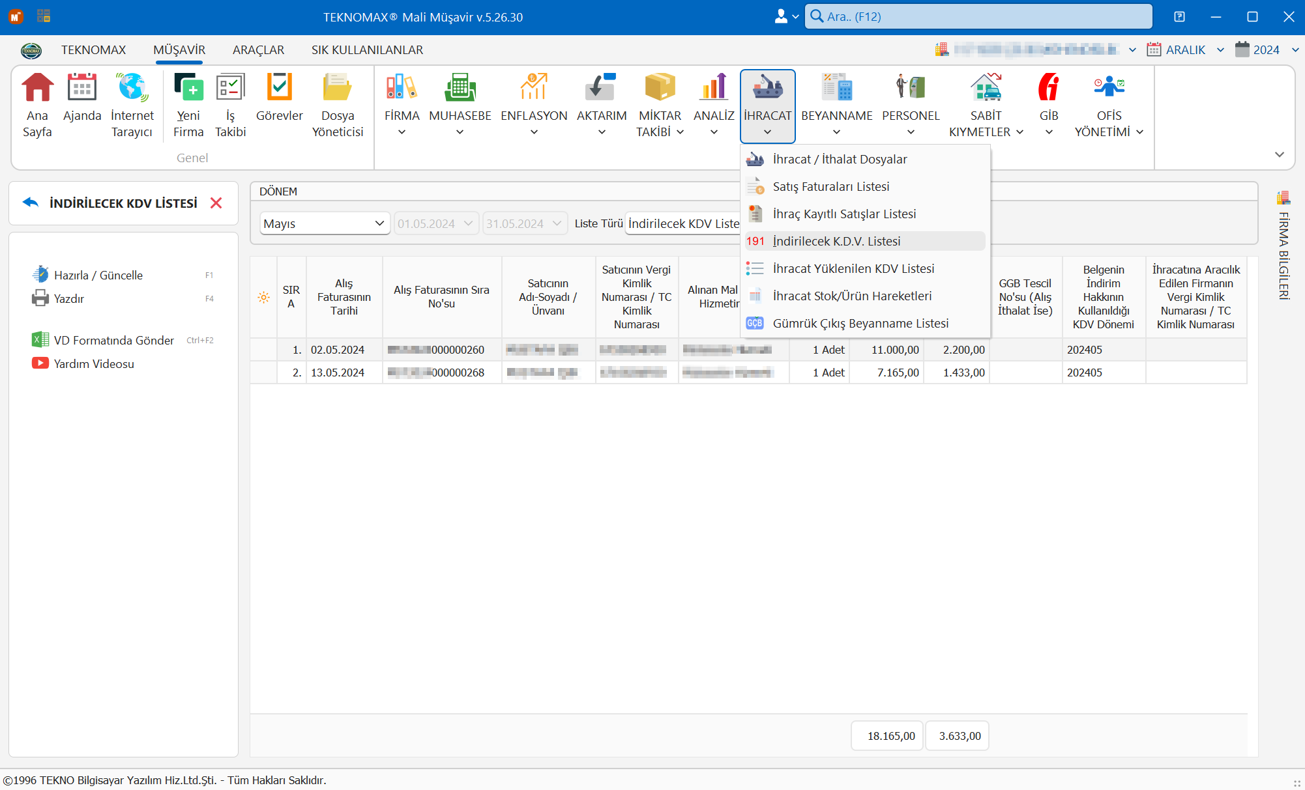The height and width of the screenshot is (790, 1305).
Task: Click the Ara search field
Action: tap(978, 17)
